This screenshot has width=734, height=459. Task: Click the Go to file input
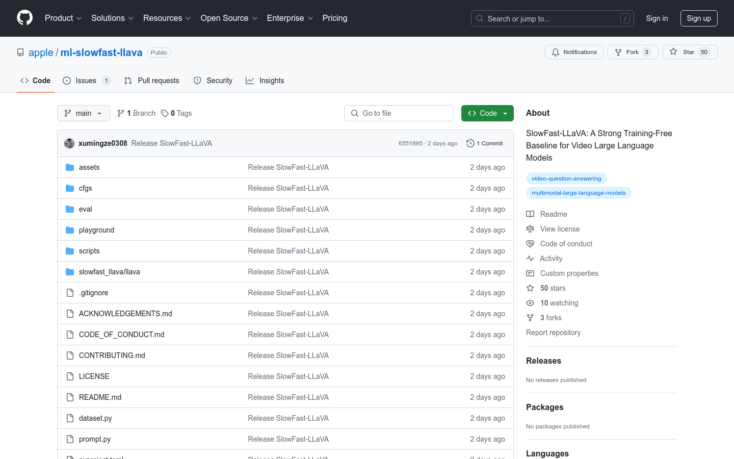pyautogui.click(x=399, y=113)
